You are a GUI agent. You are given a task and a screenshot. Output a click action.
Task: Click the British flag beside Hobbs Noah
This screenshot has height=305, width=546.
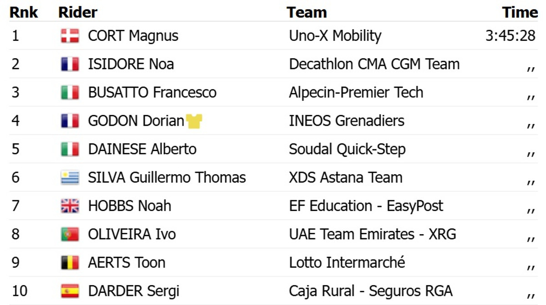point(70,206)
